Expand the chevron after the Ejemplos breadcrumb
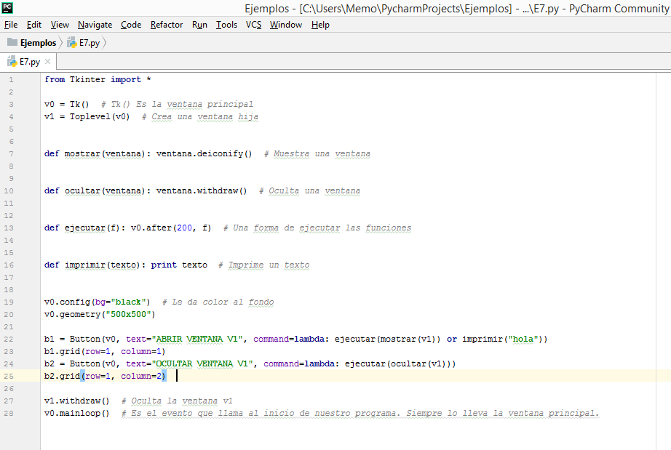 pos(61,42)
